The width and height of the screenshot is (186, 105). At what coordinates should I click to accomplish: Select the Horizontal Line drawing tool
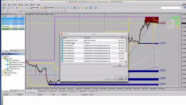(x=14, y=11)
